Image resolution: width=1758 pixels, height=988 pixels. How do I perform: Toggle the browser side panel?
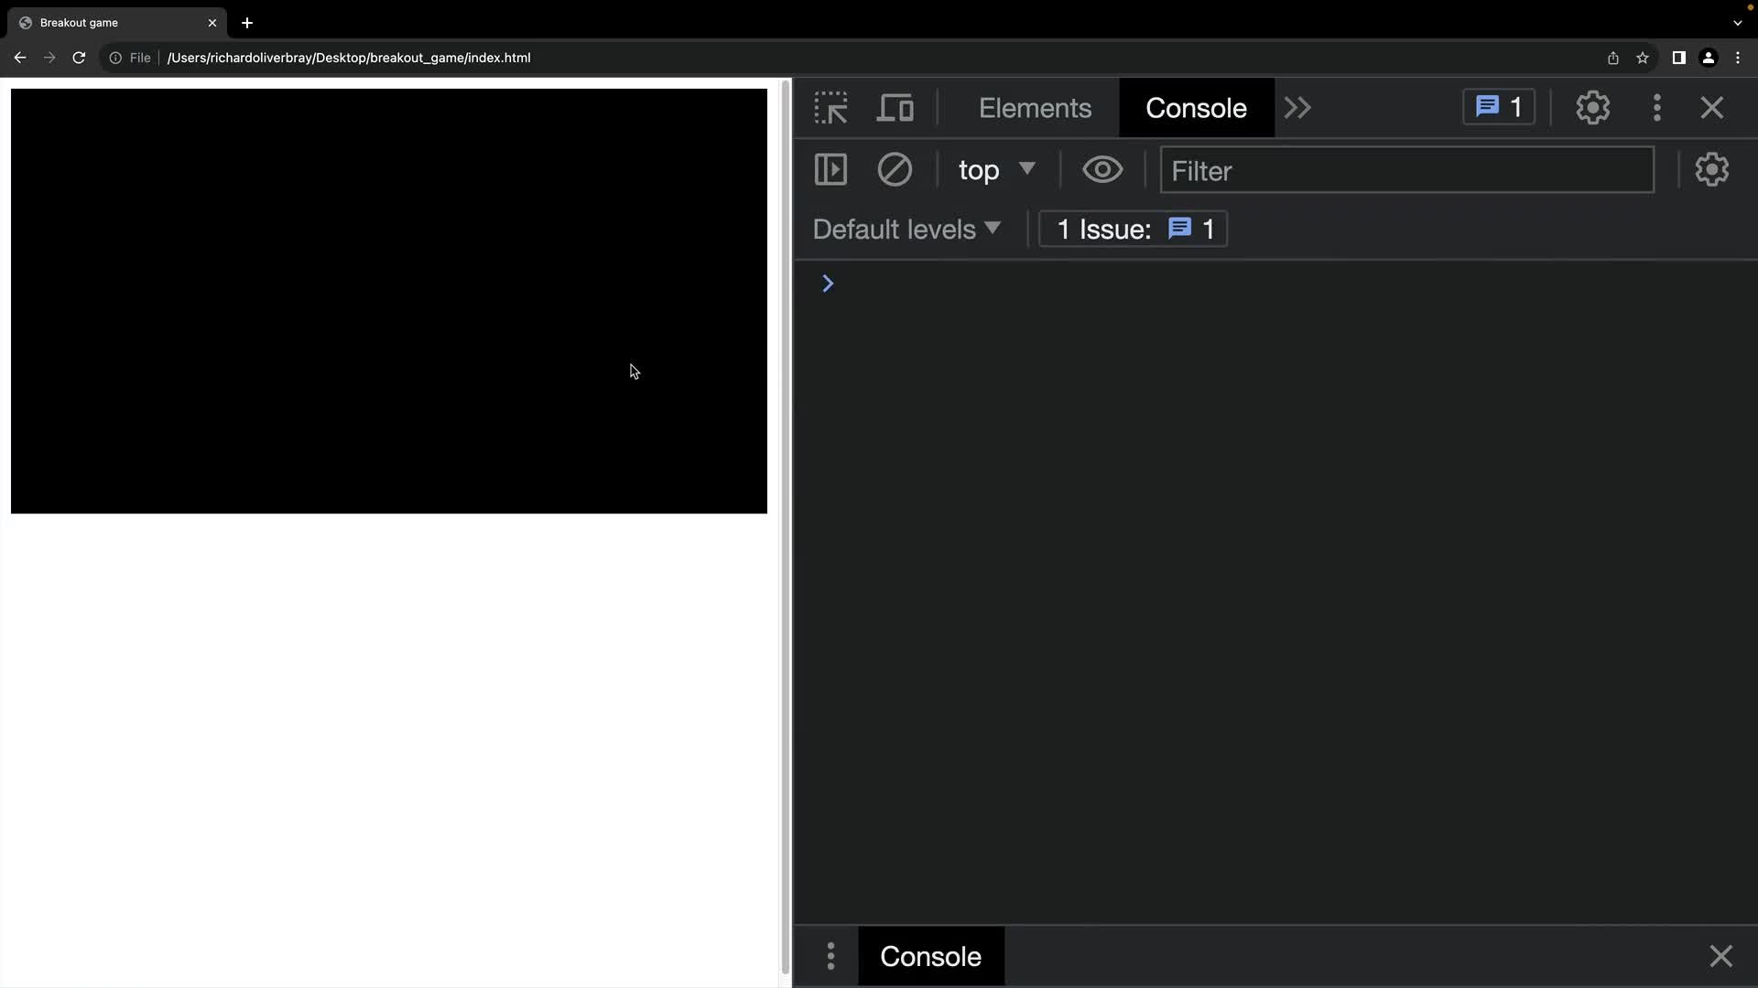1678,58
